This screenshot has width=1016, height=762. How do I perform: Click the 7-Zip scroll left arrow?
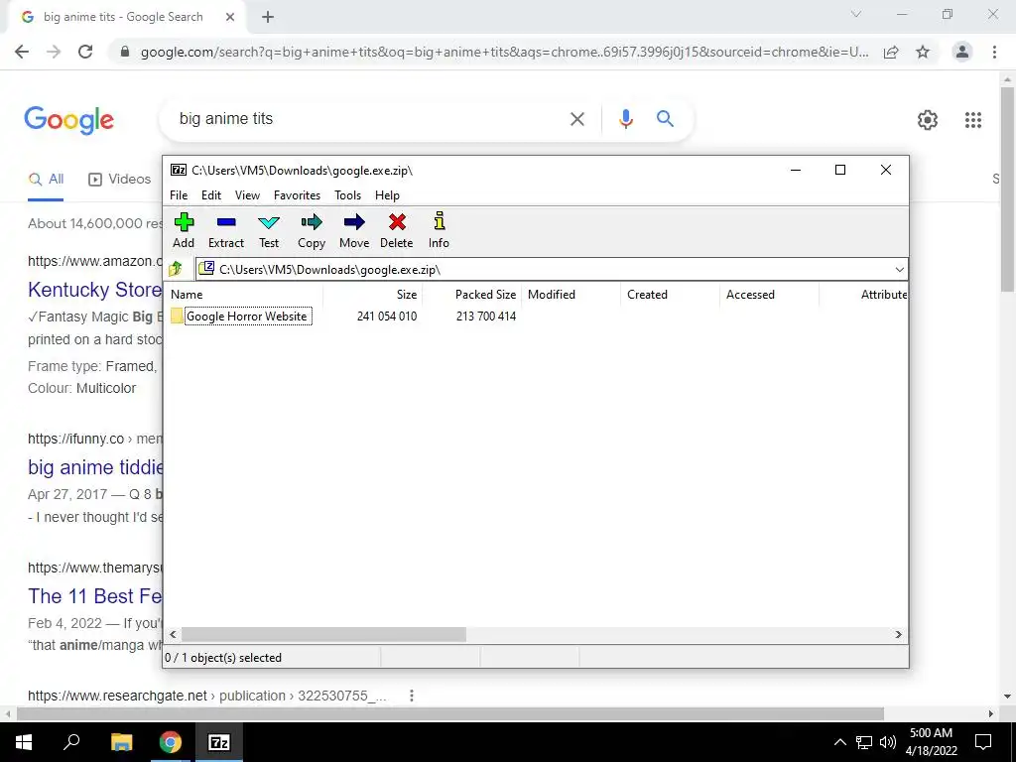click(173, 634)
